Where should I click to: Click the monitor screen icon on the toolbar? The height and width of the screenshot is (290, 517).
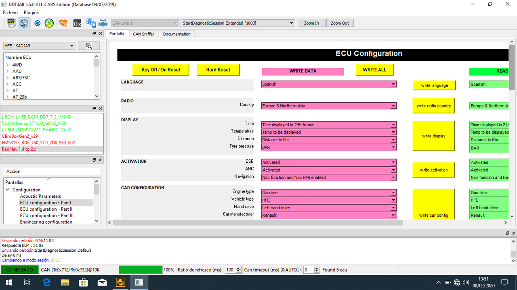pos(11,23)
